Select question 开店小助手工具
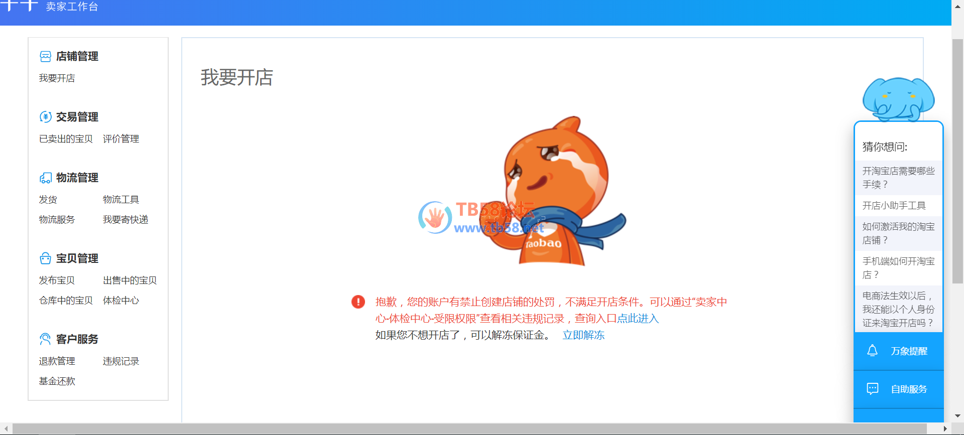 tap(899, 206)
